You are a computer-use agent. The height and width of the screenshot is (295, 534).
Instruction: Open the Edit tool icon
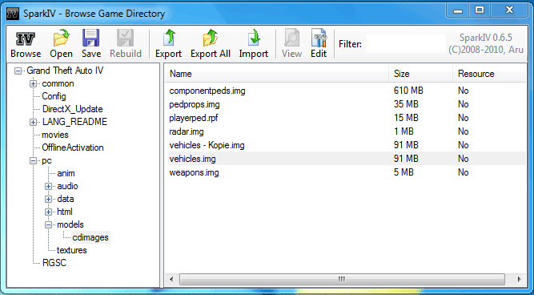[319, 38]
